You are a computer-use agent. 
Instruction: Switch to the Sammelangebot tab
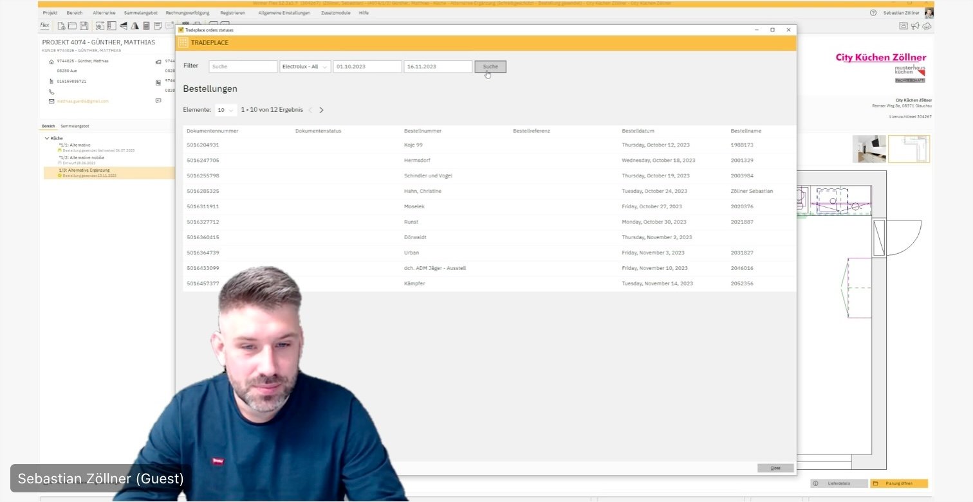point(74,126)
